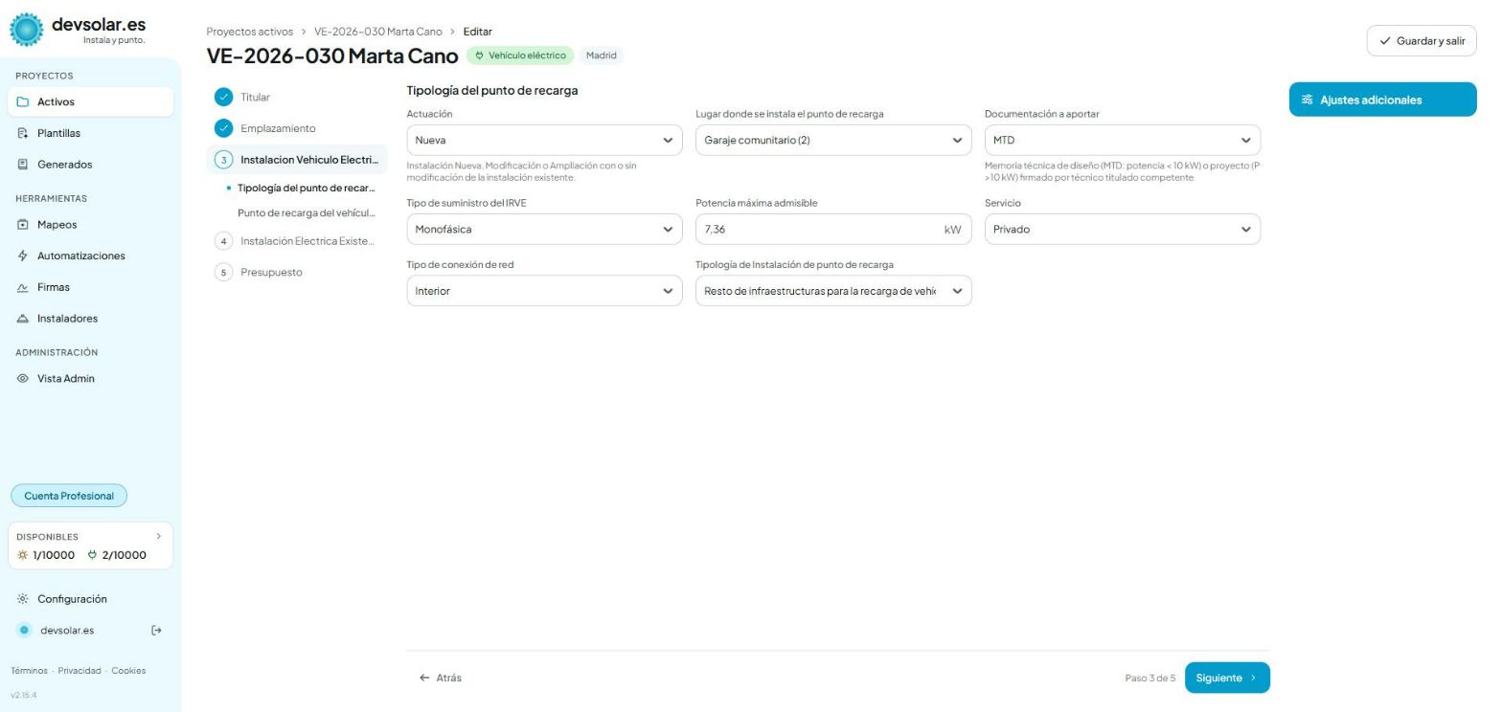Click the Instaladores icon
The height and width of the screenshot is (712, 1502).
[x=24, y=319]
